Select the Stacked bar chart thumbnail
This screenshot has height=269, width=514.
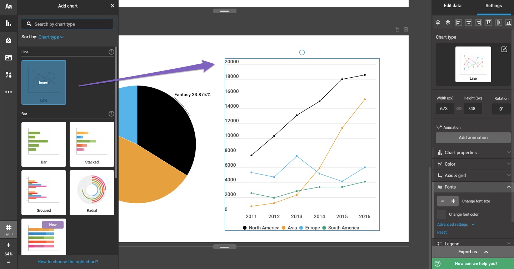pyautogui.click(x=92, y=144)
